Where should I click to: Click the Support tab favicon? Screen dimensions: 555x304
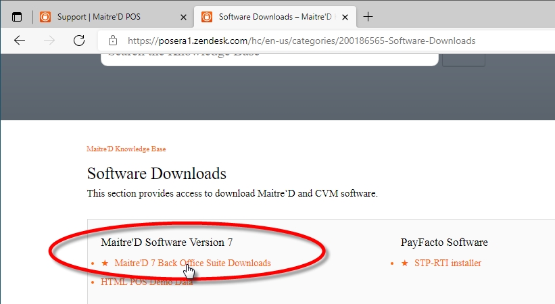[x=45, y=17]
